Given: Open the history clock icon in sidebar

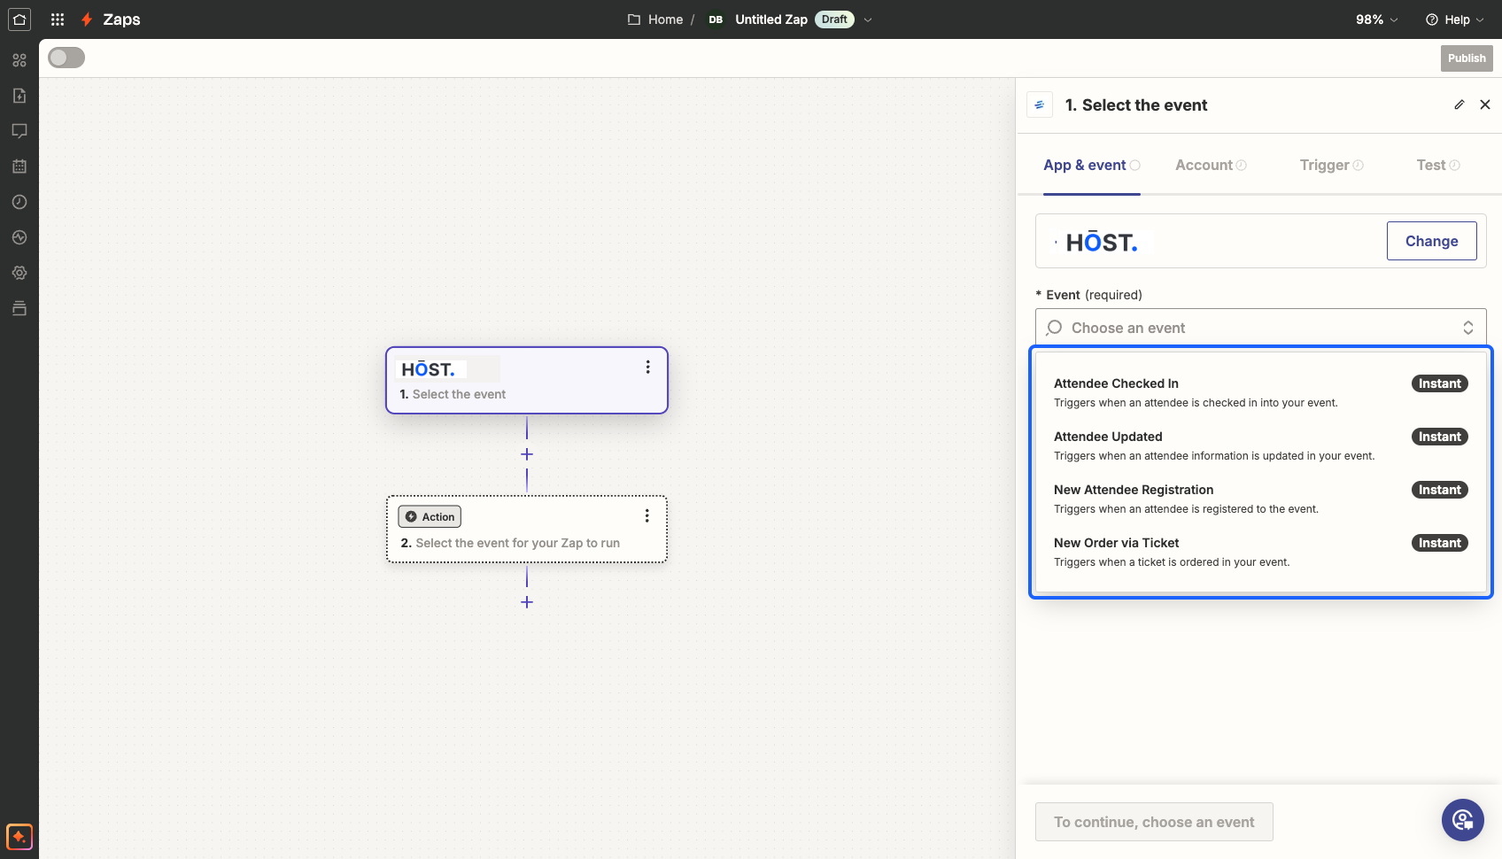Looking at the screenshot, I should (x=19, y=202).
